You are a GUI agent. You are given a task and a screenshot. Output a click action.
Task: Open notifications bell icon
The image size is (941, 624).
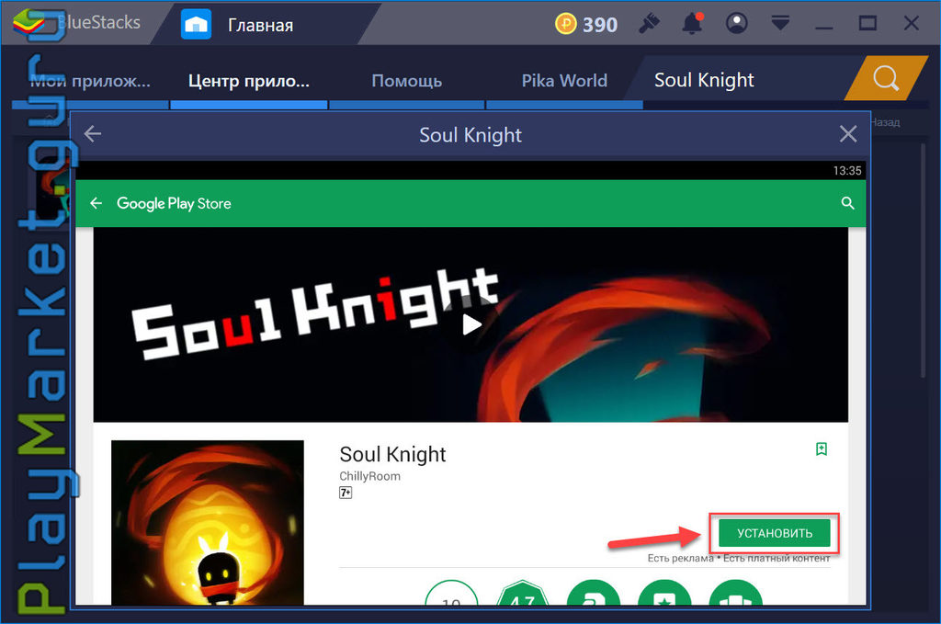tap(693, 24)
